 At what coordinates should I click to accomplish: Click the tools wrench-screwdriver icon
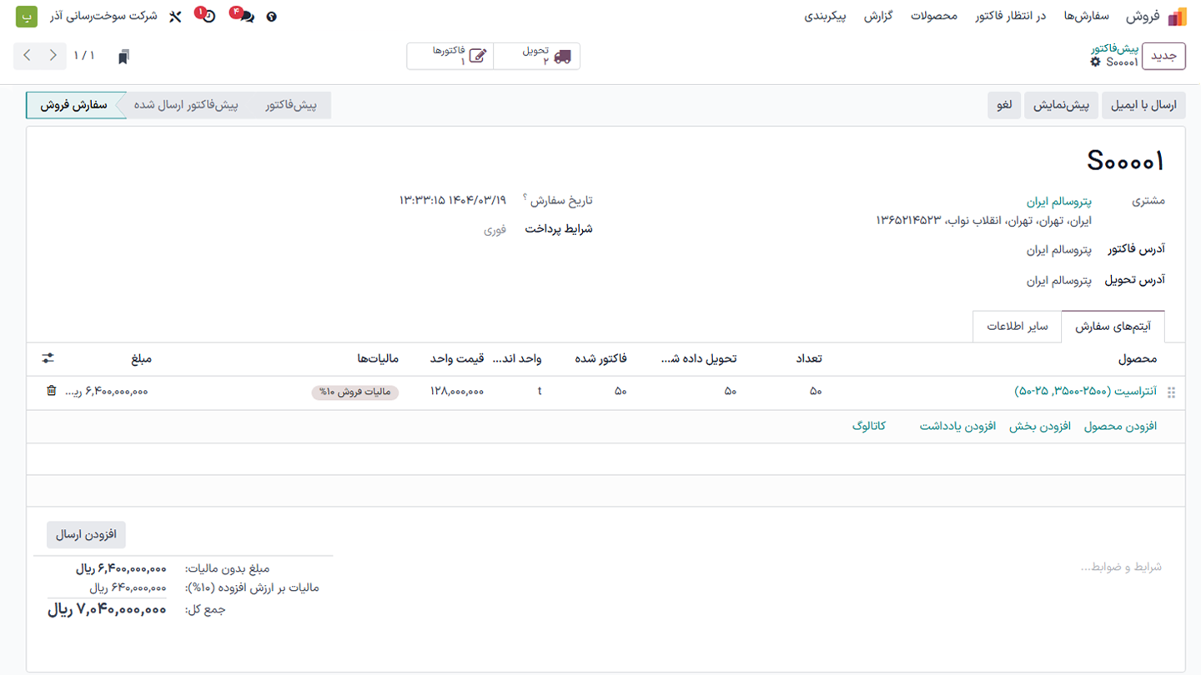pyautogui.click(x=176, y=16)
